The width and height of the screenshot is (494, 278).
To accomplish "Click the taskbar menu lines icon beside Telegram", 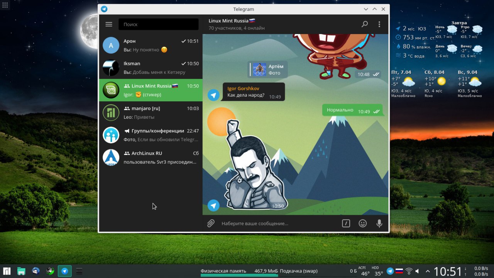I will pyautogui.click(x=79, y=271).
